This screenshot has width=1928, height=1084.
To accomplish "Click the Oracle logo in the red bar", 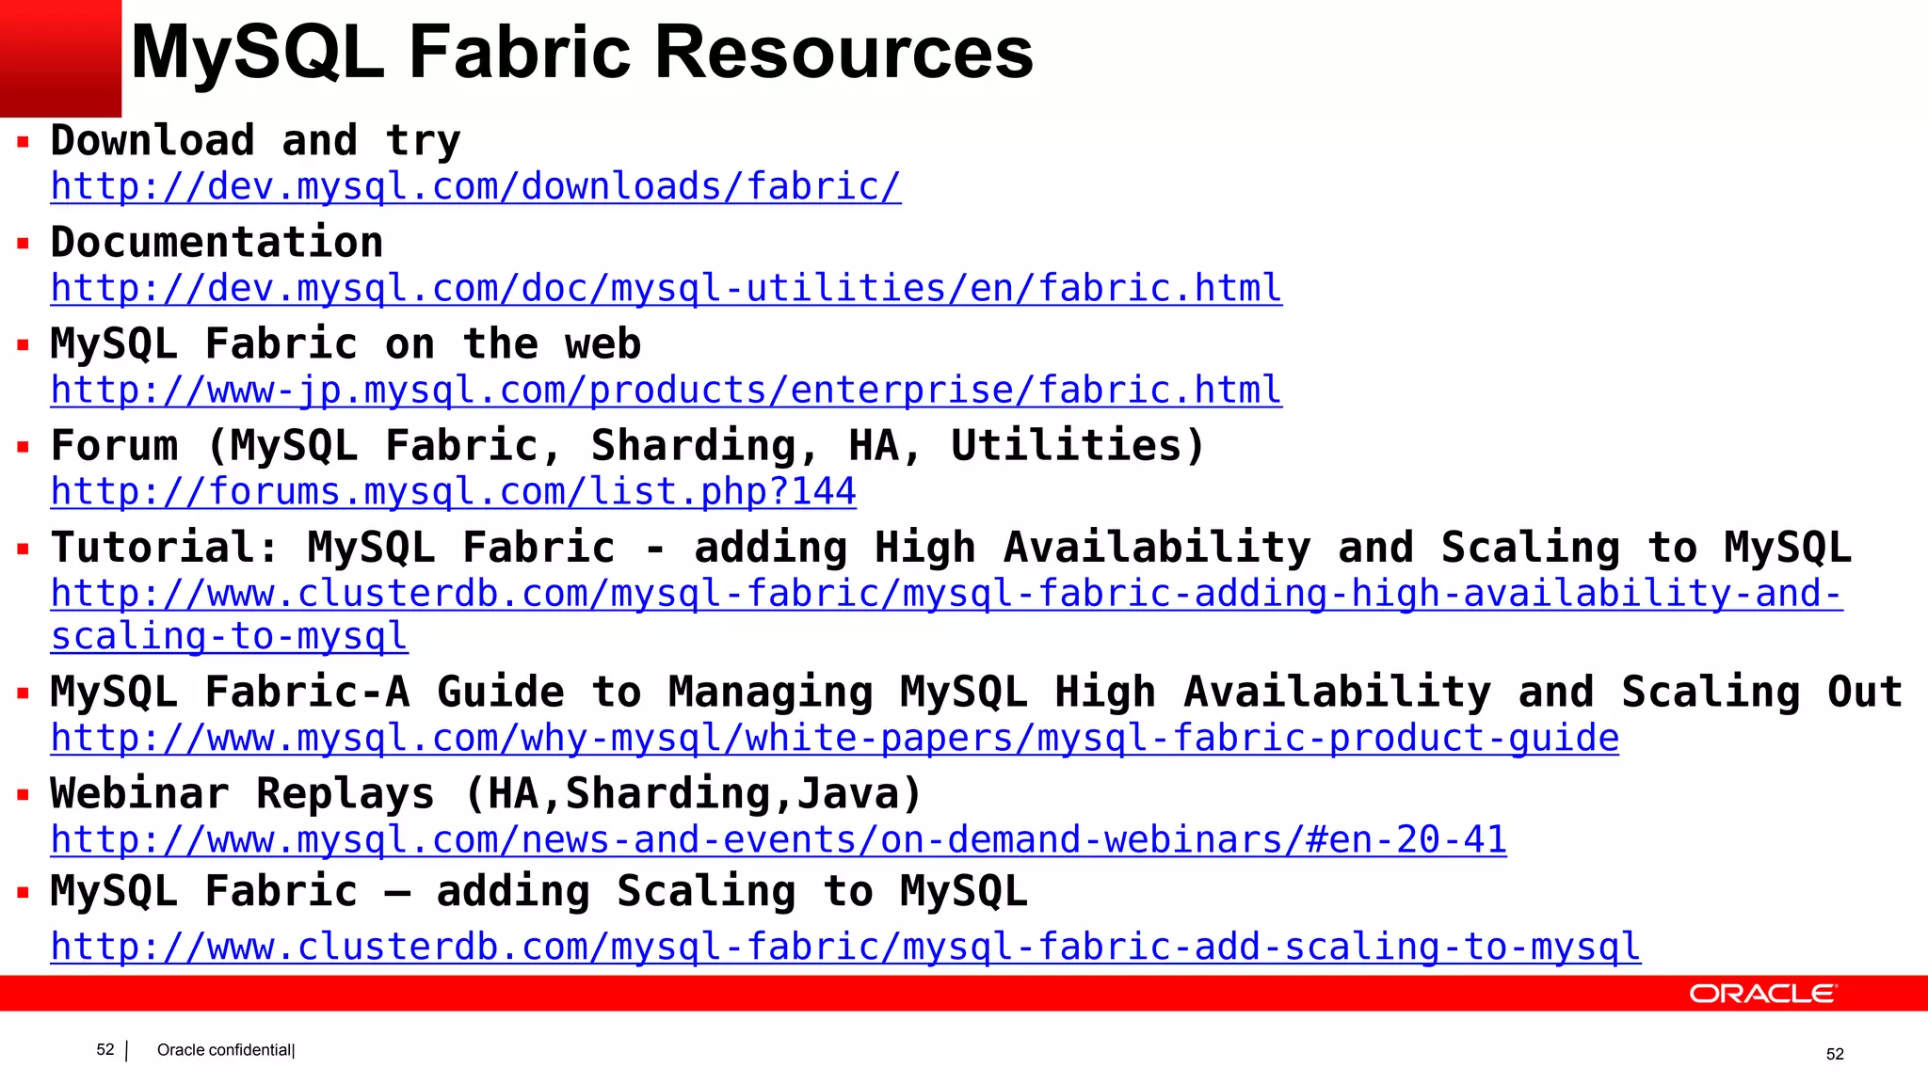I will [x=1762, y=994].
